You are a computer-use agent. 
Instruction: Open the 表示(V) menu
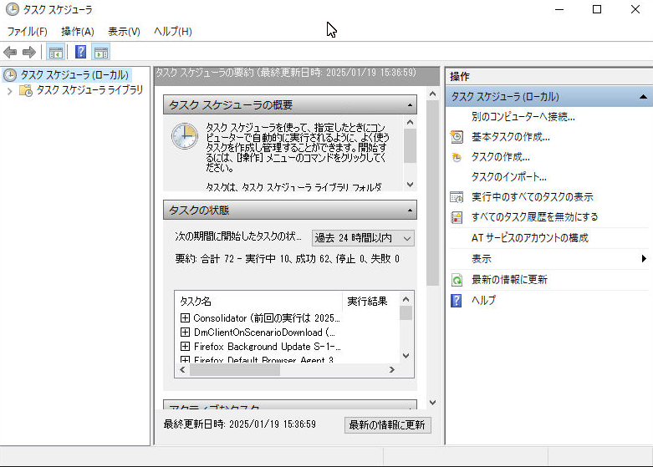(124, 32)
